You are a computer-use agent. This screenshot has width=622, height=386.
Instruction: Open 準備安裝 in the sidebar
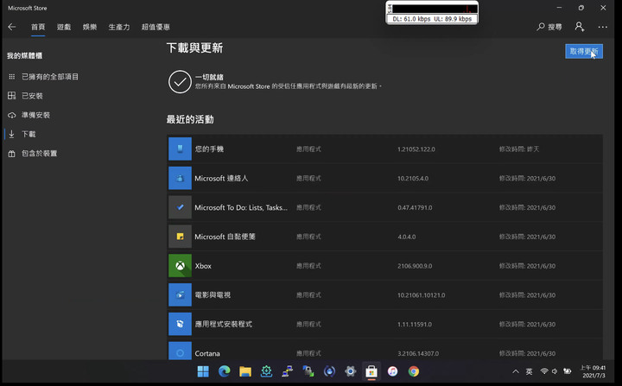tap(35, 115)
